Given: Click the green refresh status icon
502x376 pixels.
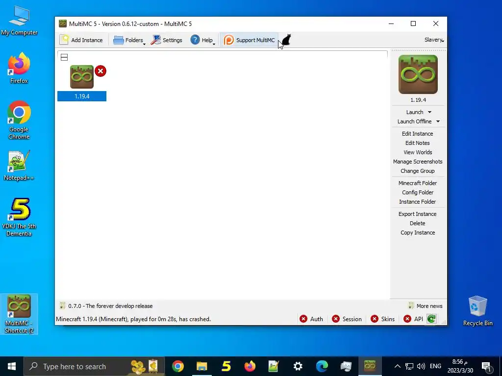Looking at the screenshot, I should coord(431,319).
